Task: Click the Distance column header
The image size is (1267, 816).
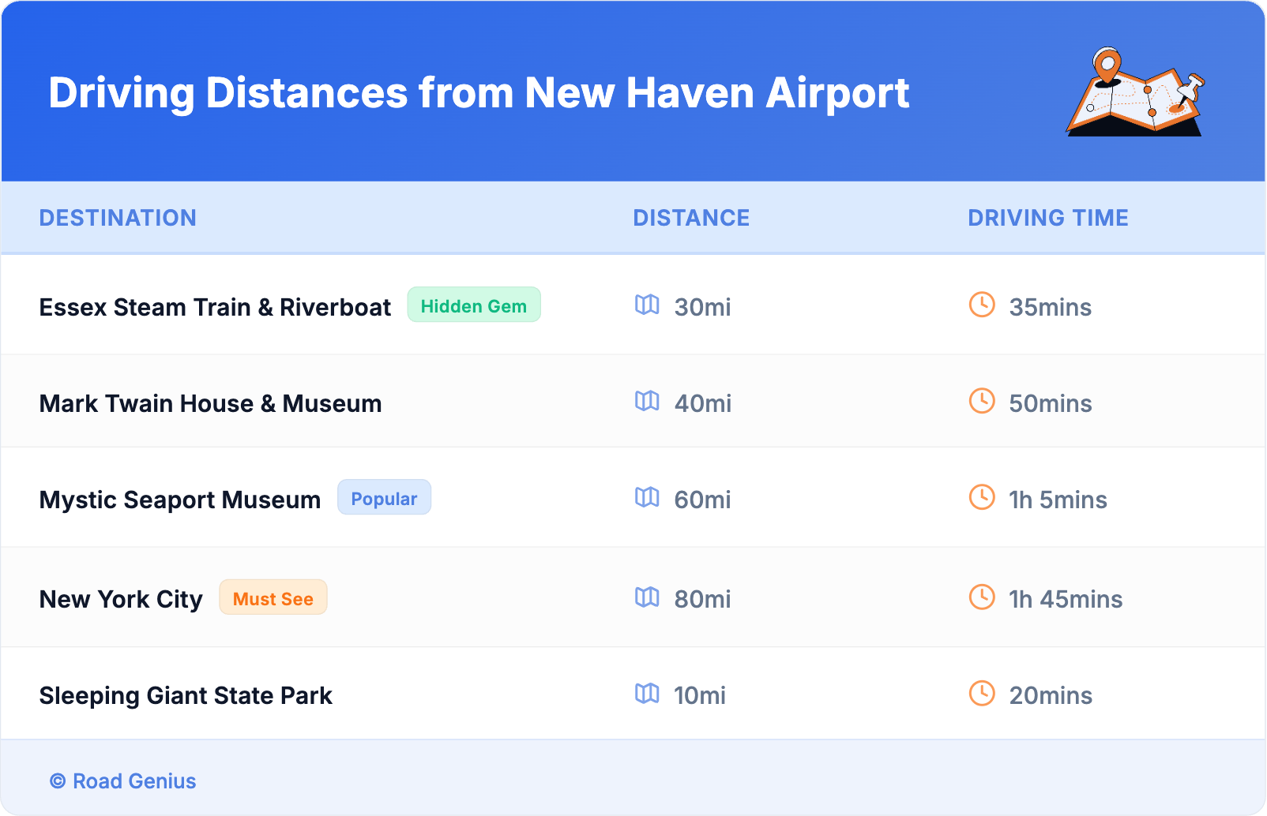Action: (691, 218)
